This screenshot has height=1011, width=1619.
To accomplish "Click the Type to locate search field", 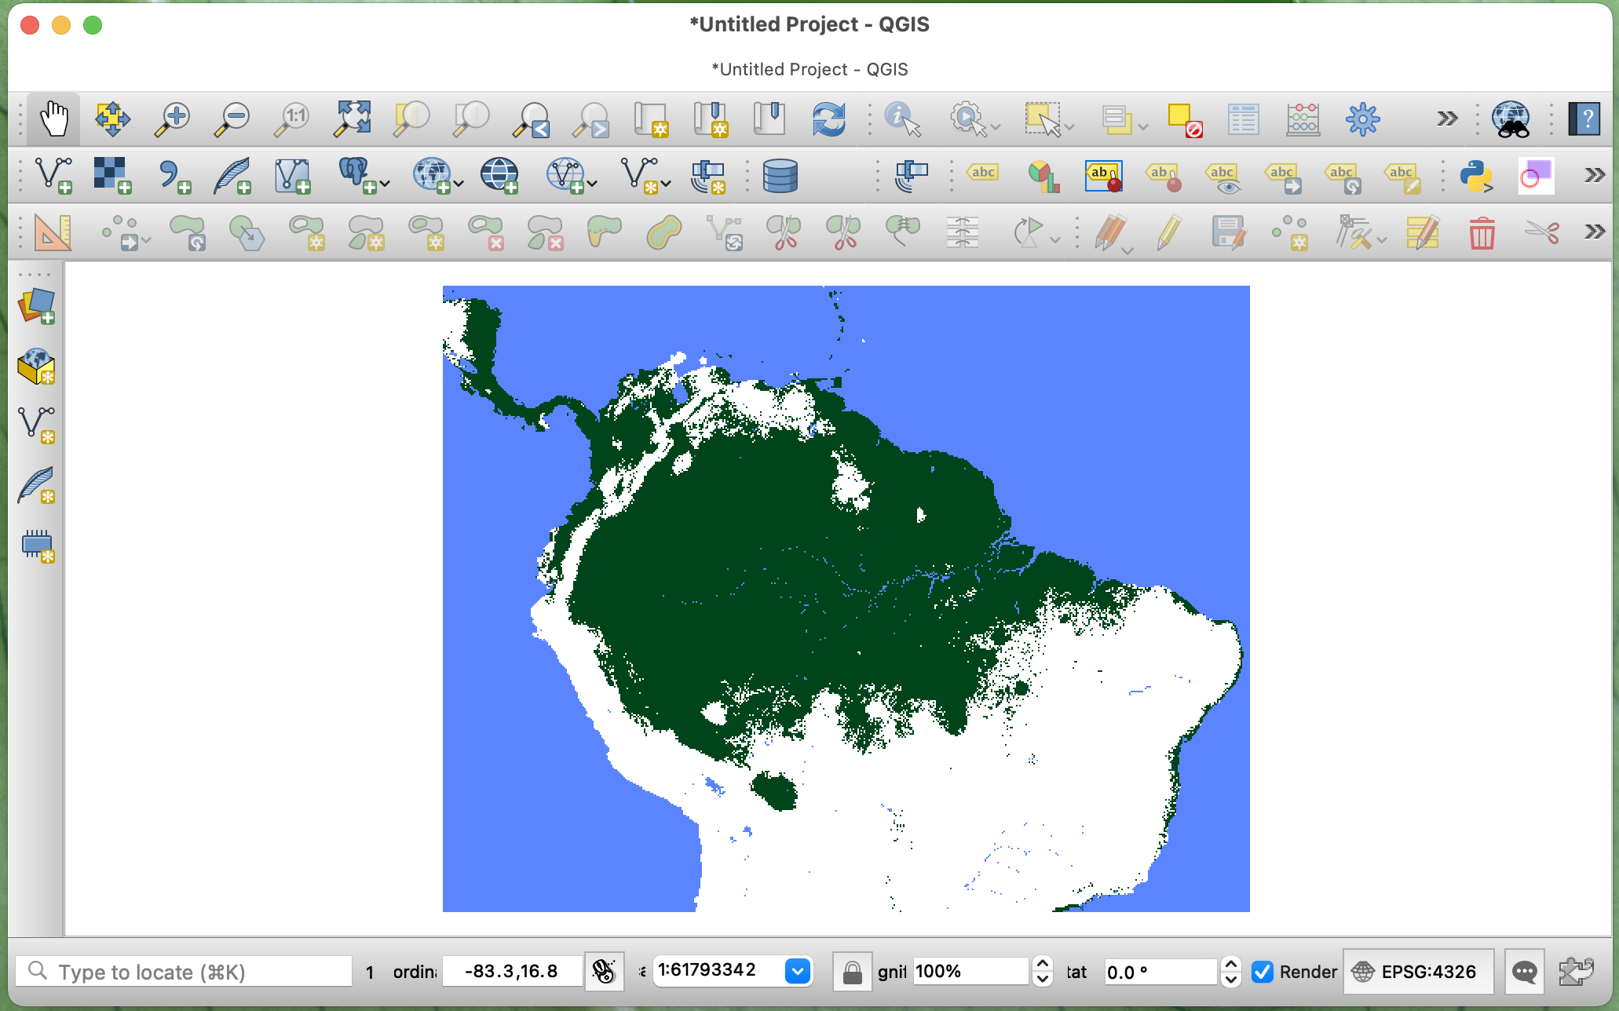I will [x=184, y=972].
